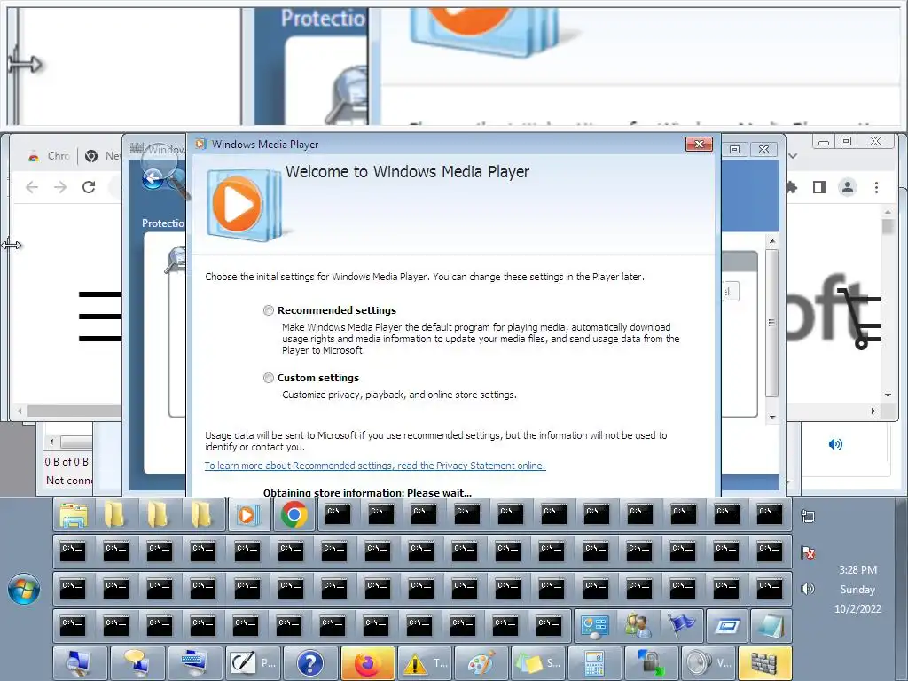Open the padlock with arrow taskbar button
The image size is (908, 681).
652,663
